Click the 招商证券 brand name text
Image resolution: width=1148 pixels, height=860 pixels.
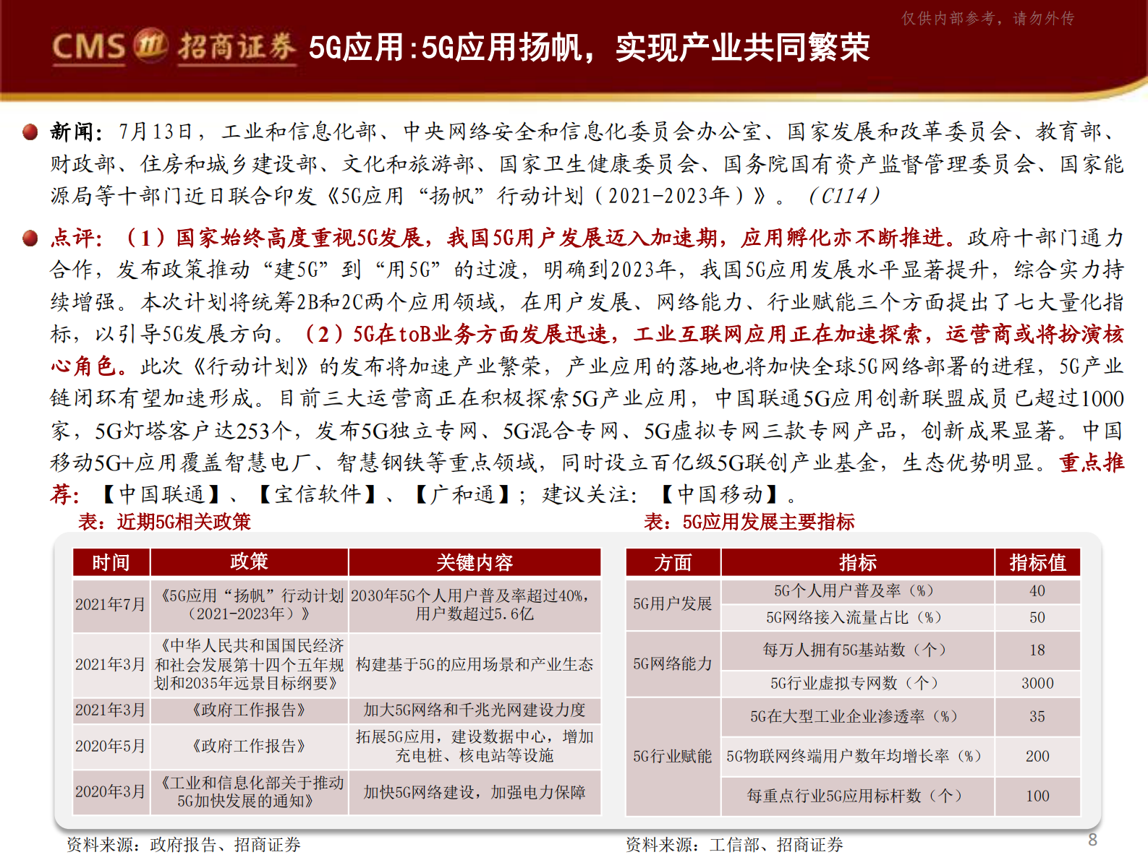[237, 47]
